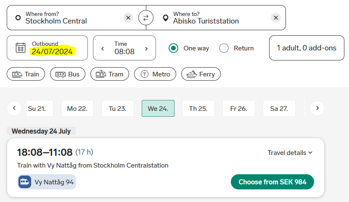Filter results by Tram
This screenshot has width=349, height=202.
coord(110,74)
